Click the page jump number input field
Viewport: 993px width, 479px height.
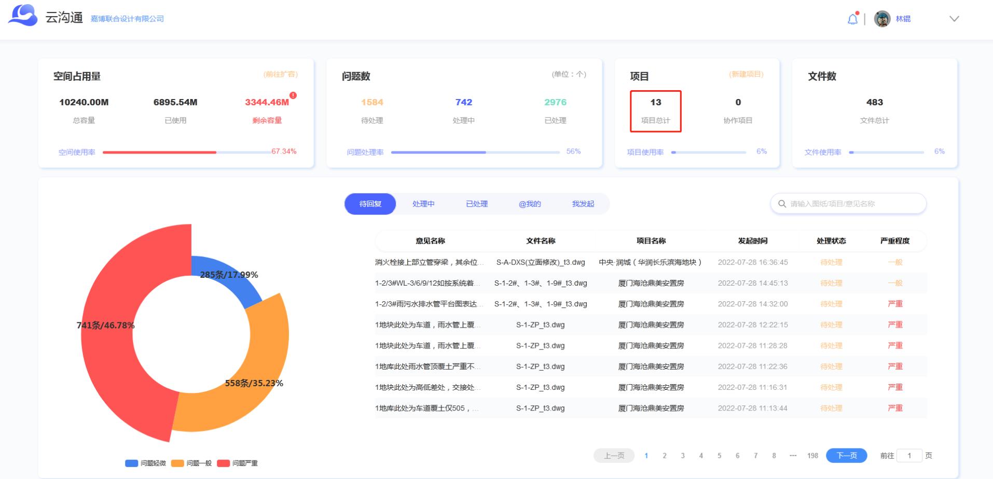click(909, 456)
